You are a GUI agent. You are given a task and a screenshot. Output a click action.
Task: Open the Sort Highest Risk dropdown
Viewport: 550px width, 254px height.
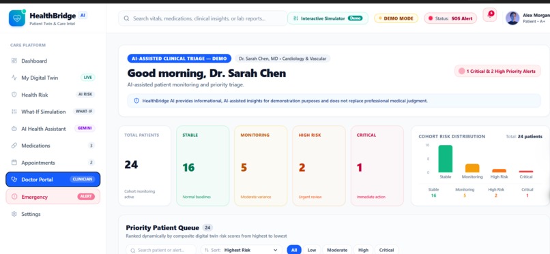(x=242, y=250)
